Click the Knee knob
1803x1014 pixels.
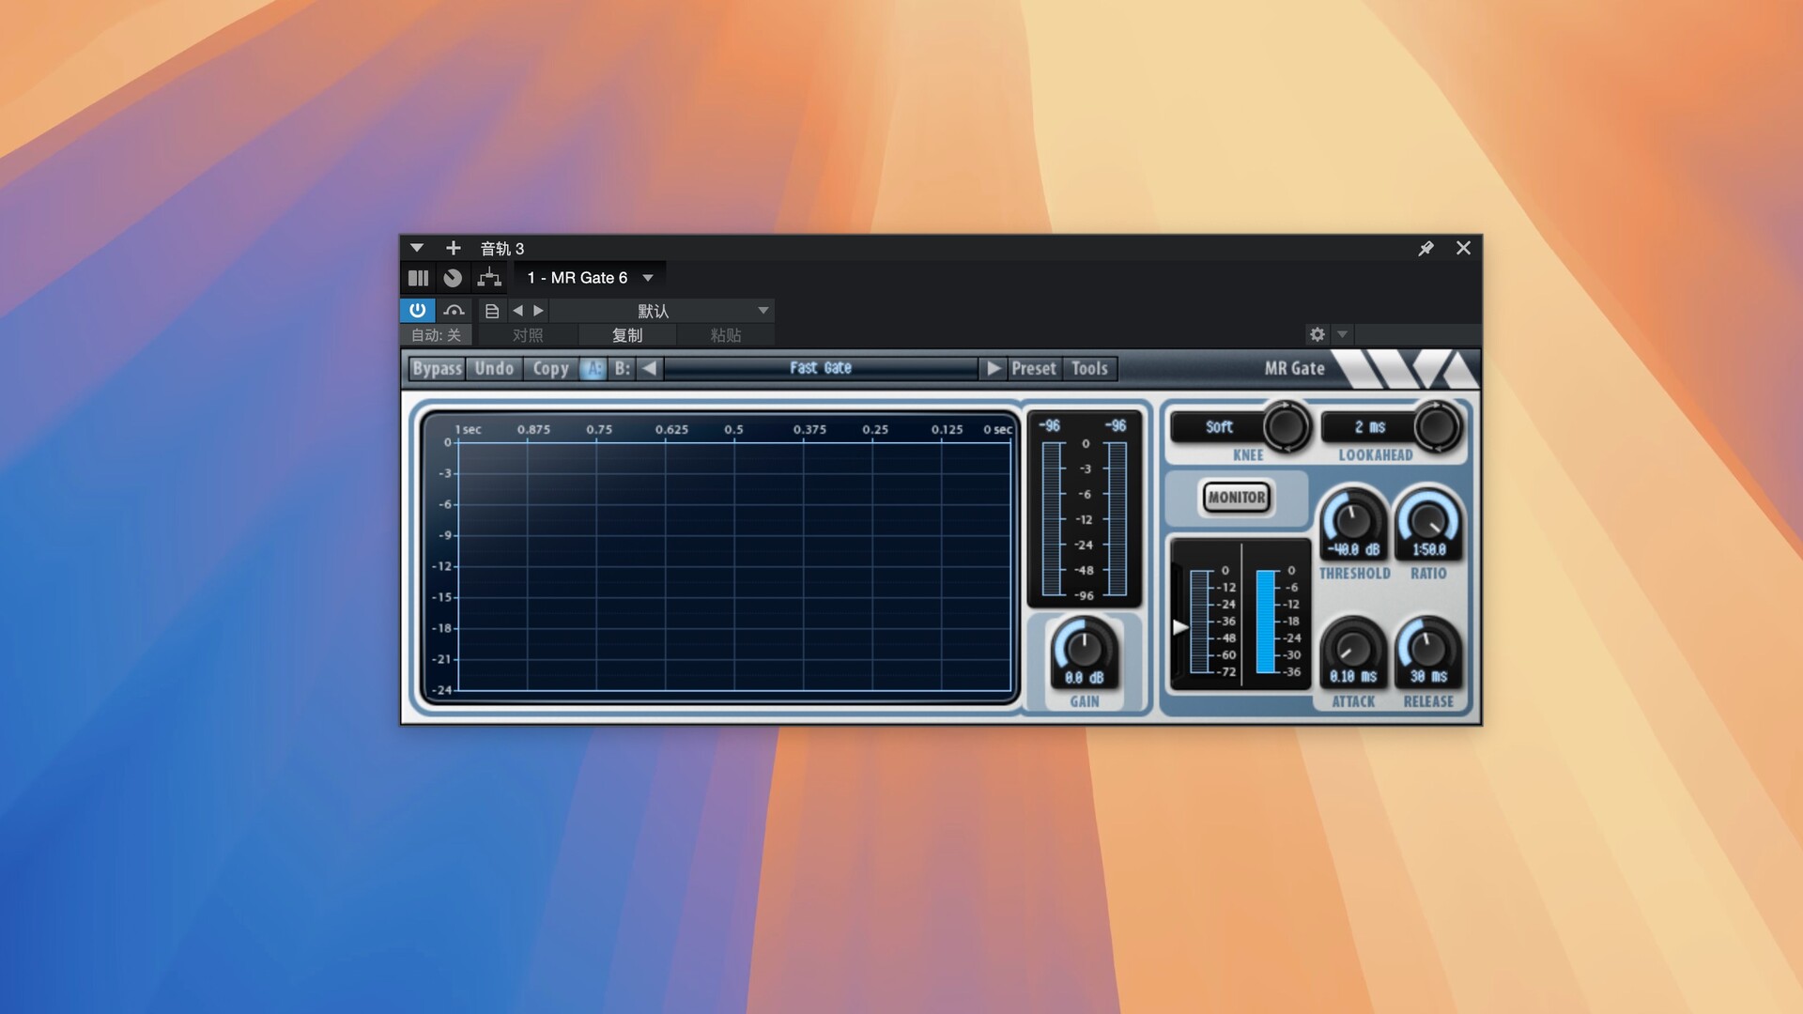coord(1286,427)
